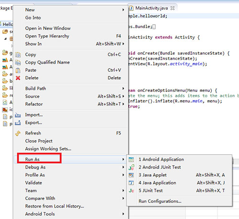Open Run Configurations... dialog
Viewport: 239px width, 219px height.
[x=160, y=201]
